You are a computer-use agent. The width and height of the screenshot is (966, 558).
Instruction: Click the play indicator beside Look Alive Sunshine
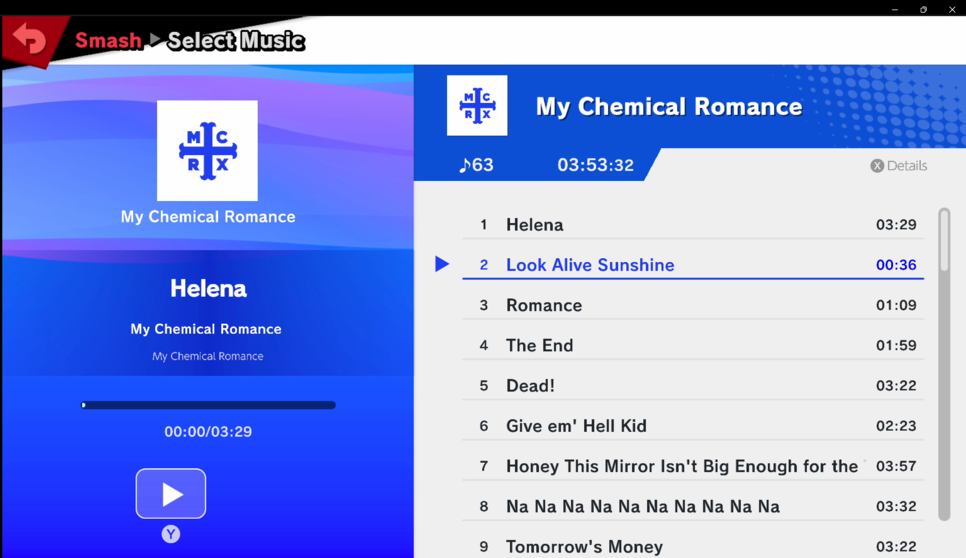coord(442,264)
